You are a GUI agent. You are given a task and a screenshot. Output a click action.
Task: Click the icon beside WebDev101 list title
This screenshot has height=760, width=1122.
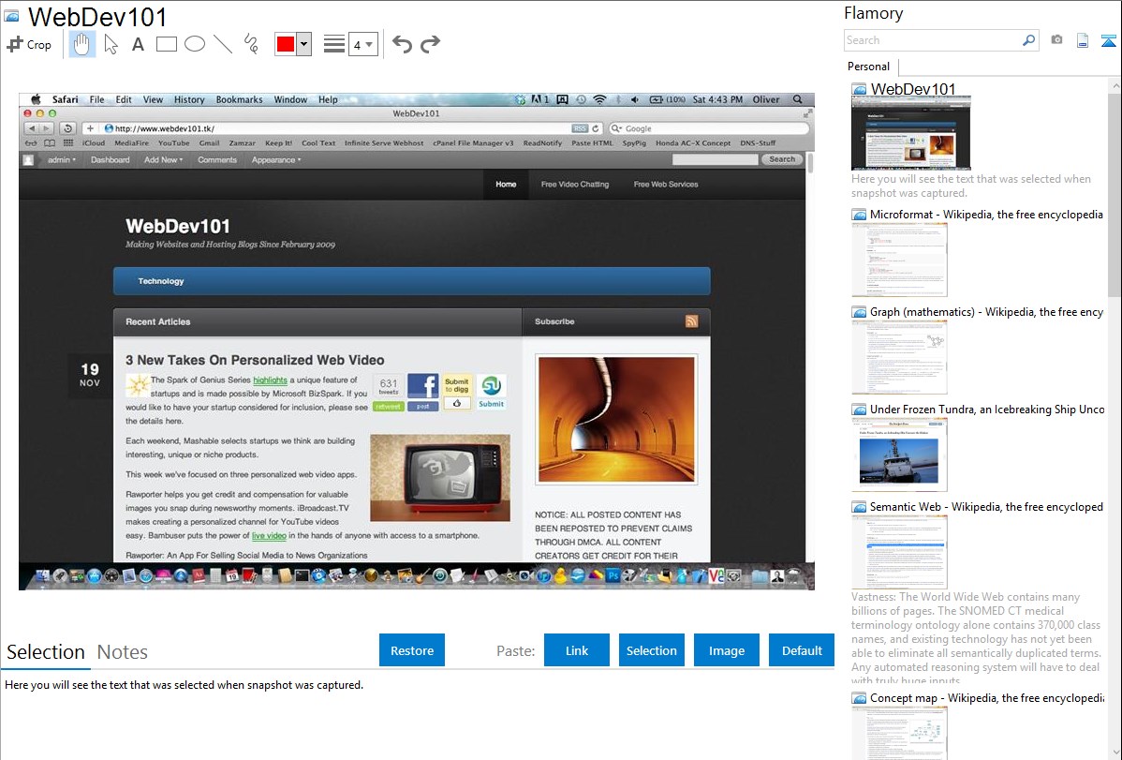click(x=859, y=90)
